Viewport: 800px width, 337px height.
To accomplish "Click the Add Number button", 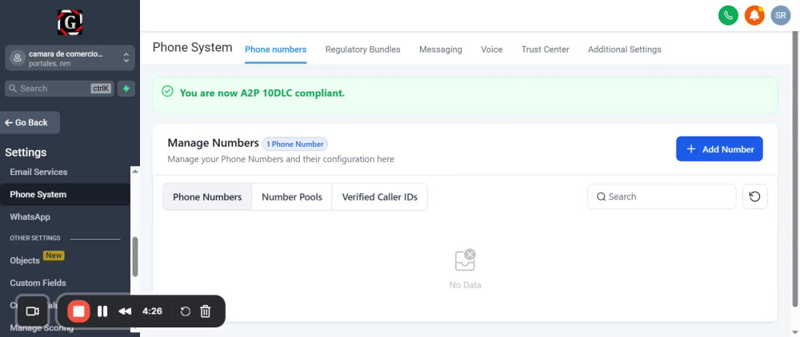I will (719, 149).
